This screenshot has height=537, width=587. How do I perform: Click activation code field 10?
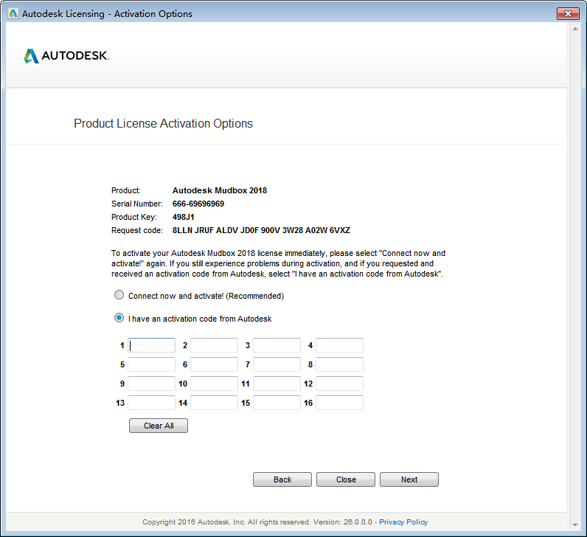coord(214,384)
